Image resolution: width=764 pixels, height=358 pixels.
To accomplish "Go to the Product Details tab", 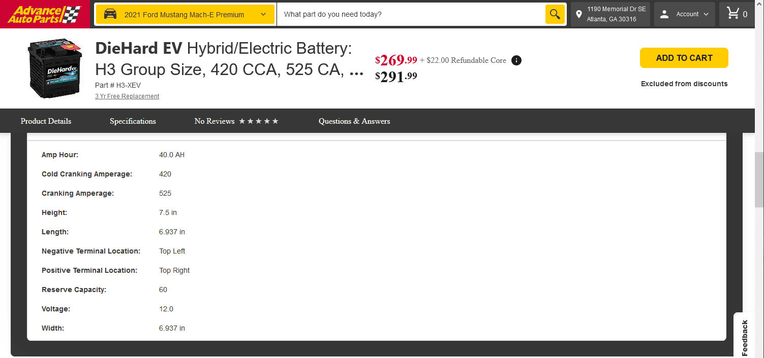I will (x=46, y=121).
